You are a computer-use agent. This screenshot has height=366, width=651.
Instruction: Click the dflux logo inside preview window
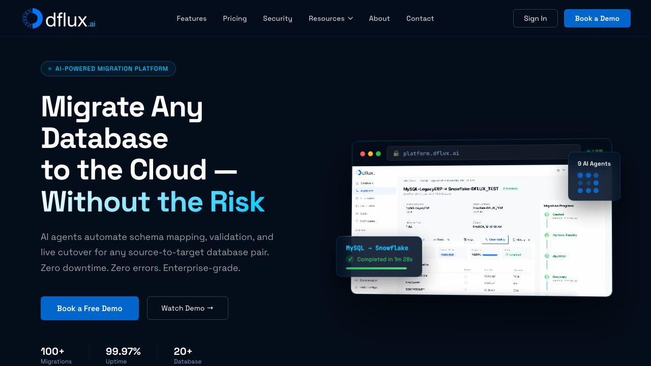(365, 173)
